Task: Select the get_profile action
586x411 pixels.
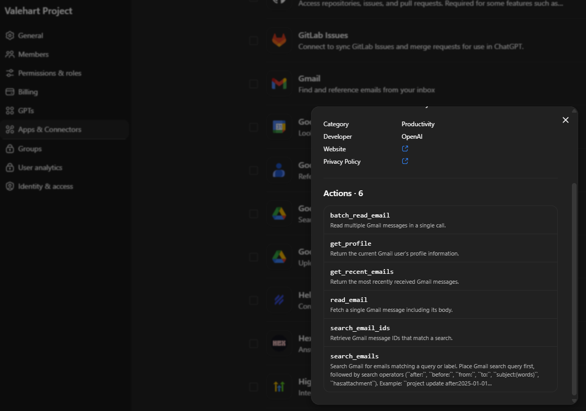Action: (x=440, y=248)
